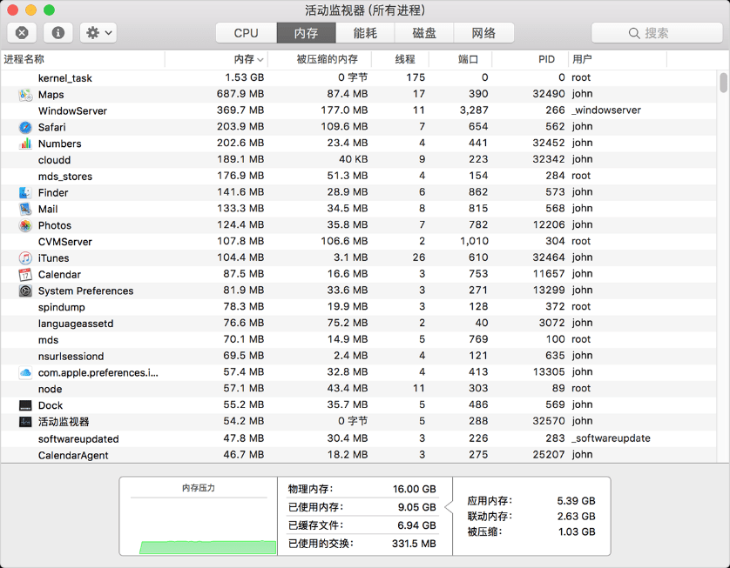Viewport: 730px width, 568px height.
Task: Switch to the CPU tab
Action: [246, 33]
